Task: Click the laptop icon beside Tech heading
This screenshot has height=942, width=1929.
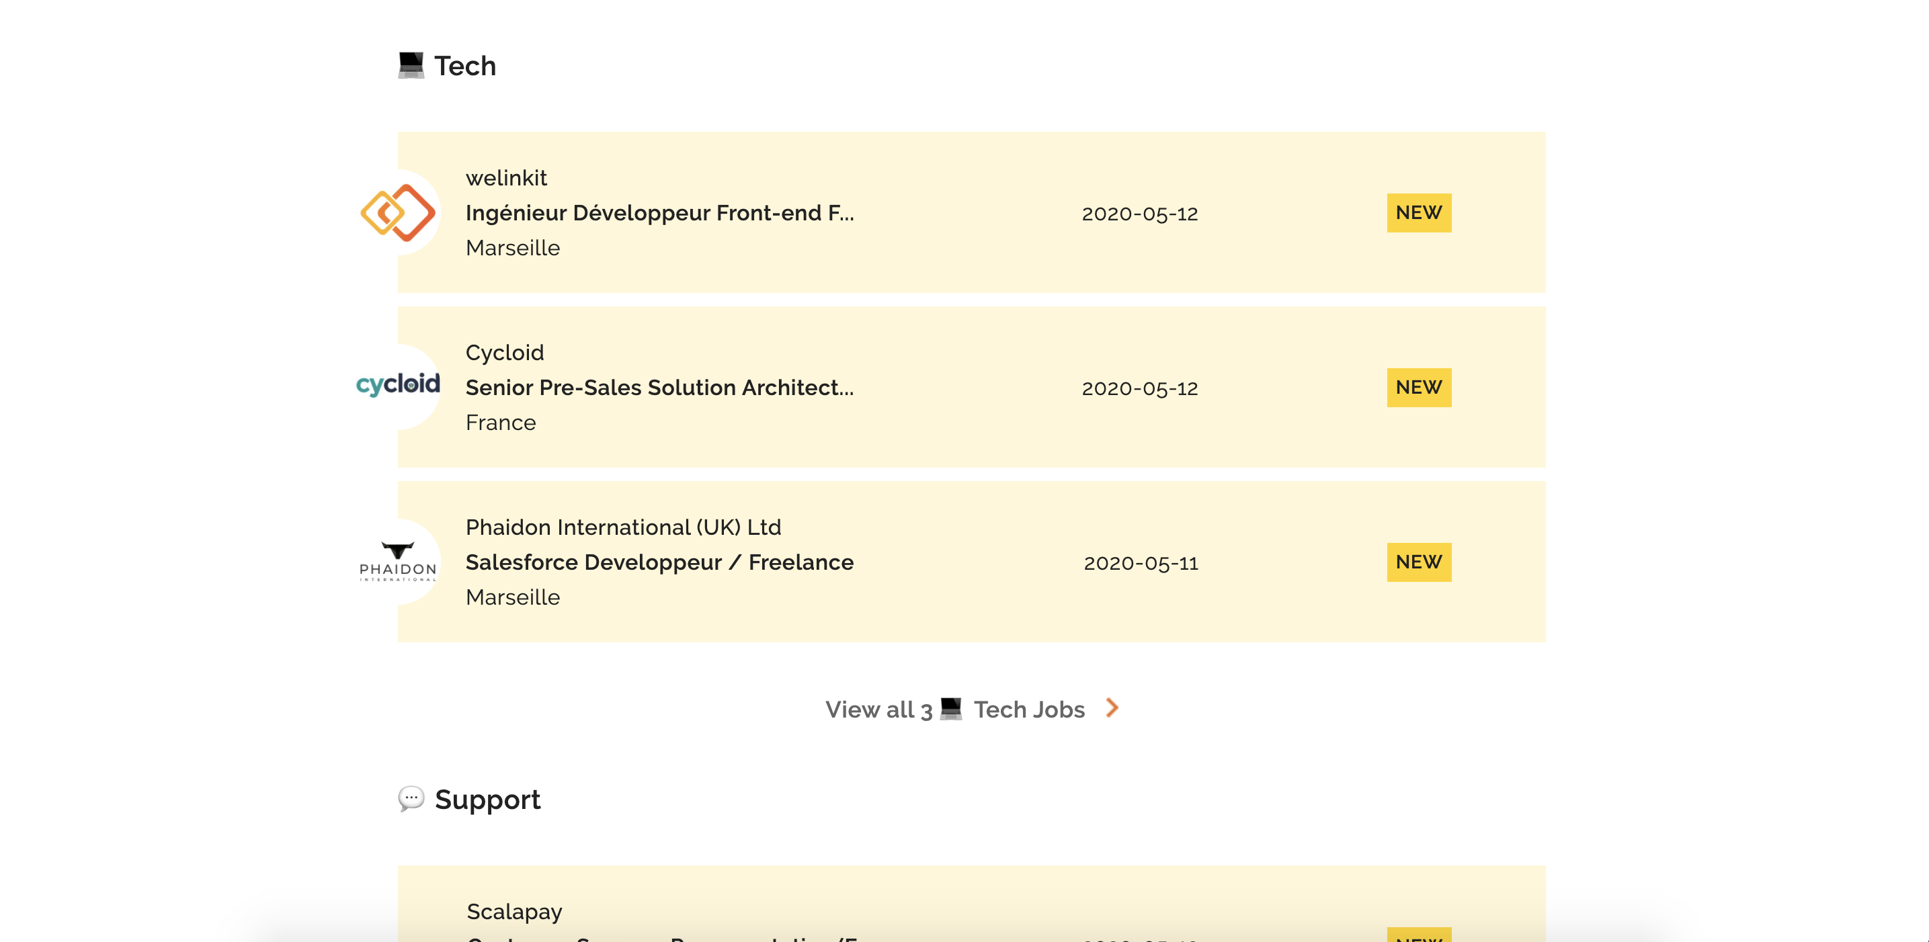Action: [411, 65]
